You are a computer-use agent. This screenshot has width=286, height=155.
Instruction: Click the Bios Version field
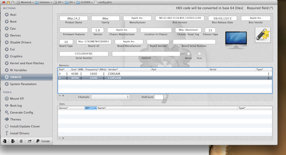tap(180, 18)
